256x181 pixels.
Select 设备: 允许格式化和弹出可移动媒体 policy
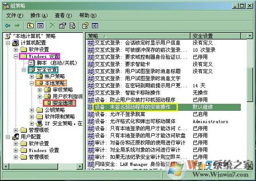(135, 121)
